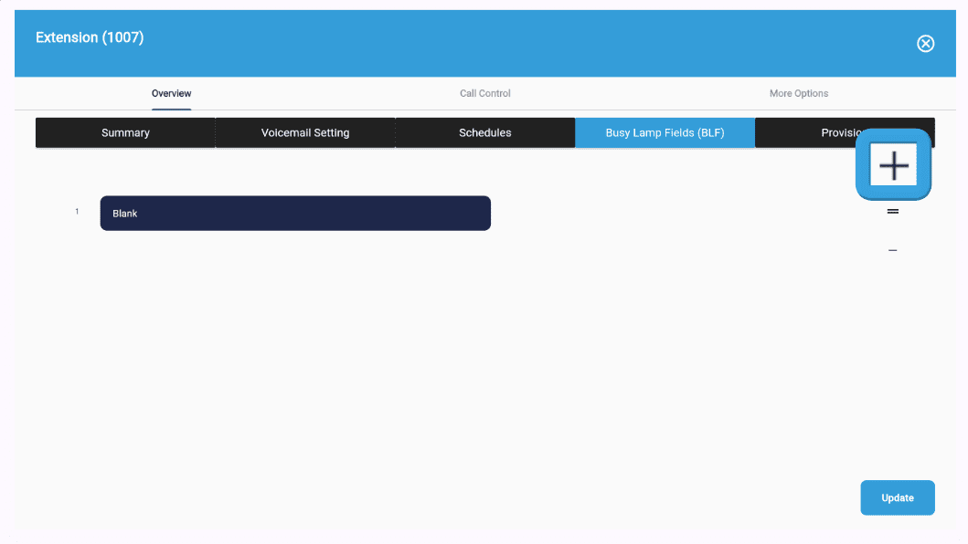Open the Voicemail Setting sub-tab
This screenshot has width=968, height=544.
[305, 132]
